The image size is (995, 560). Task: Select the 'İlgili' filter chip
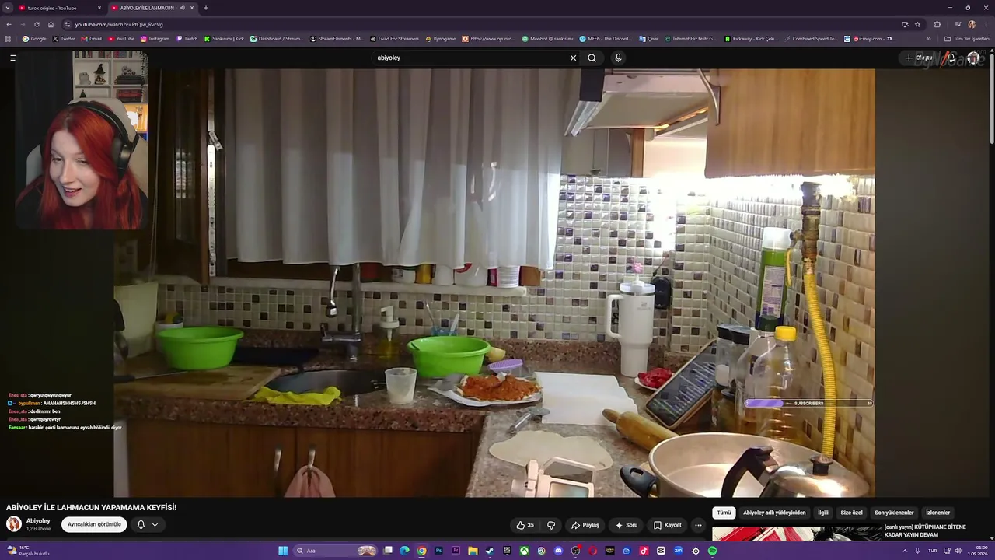click(x=823, y=513)
